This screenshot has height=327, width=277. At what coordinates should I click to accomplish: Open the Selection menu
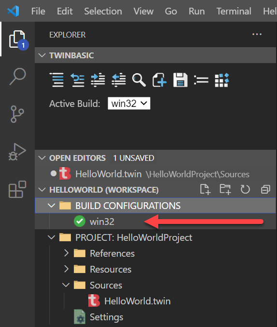pyautogui.click(x=103, y=11)
